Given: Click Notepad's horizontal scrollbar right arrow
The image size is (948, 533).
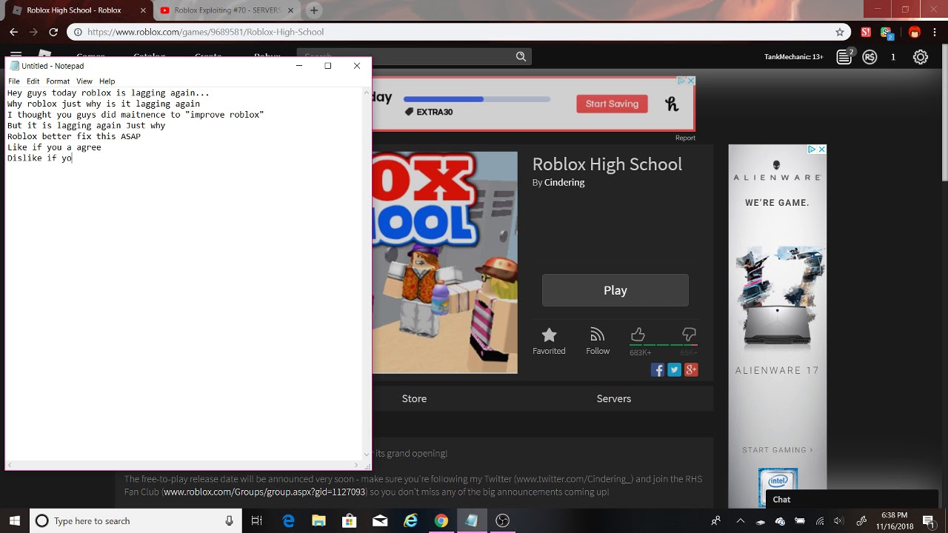Looking at the screenshot, I should [x=358, y=466].
